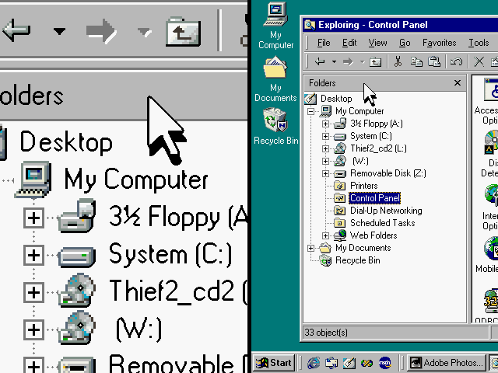Click the System (C:) drive icon in the Explorer tree
The width and height of the screenshot is (498, 373).
pos(340,137)
